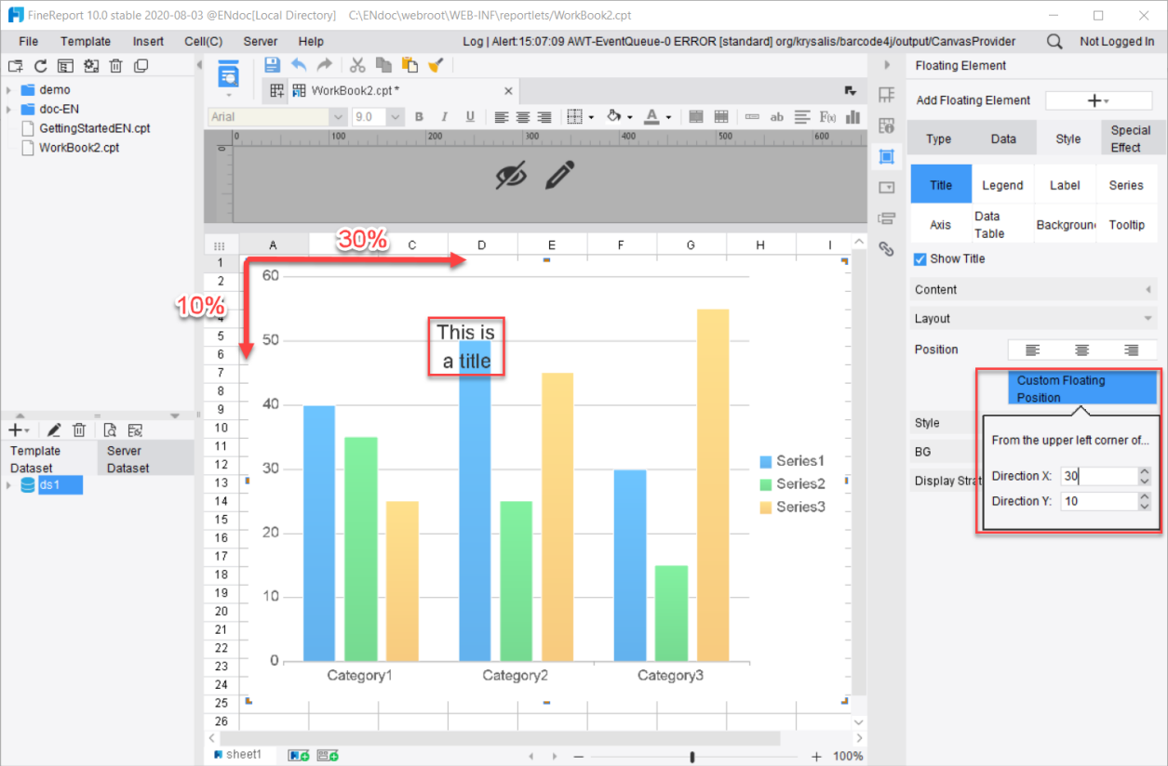Open the font size dropdown
Screen dimensions: 1168x766
(x=394, y=116)
